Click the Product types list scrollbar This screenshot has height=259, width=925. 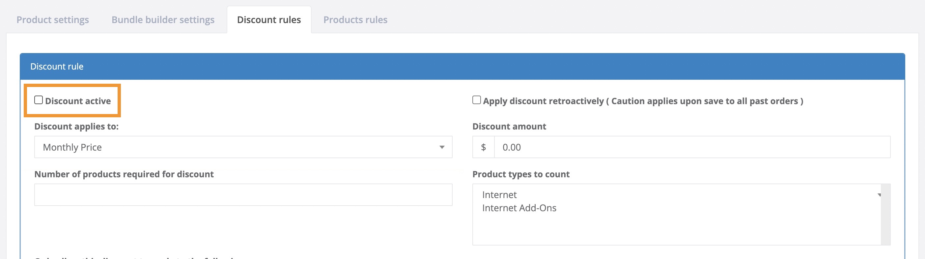coord(885,223)
